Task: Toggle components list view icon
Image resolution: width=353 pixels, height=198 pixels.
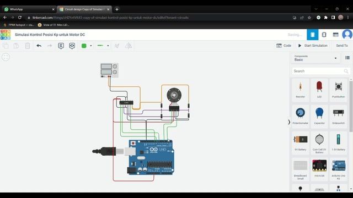Action: 347,58
